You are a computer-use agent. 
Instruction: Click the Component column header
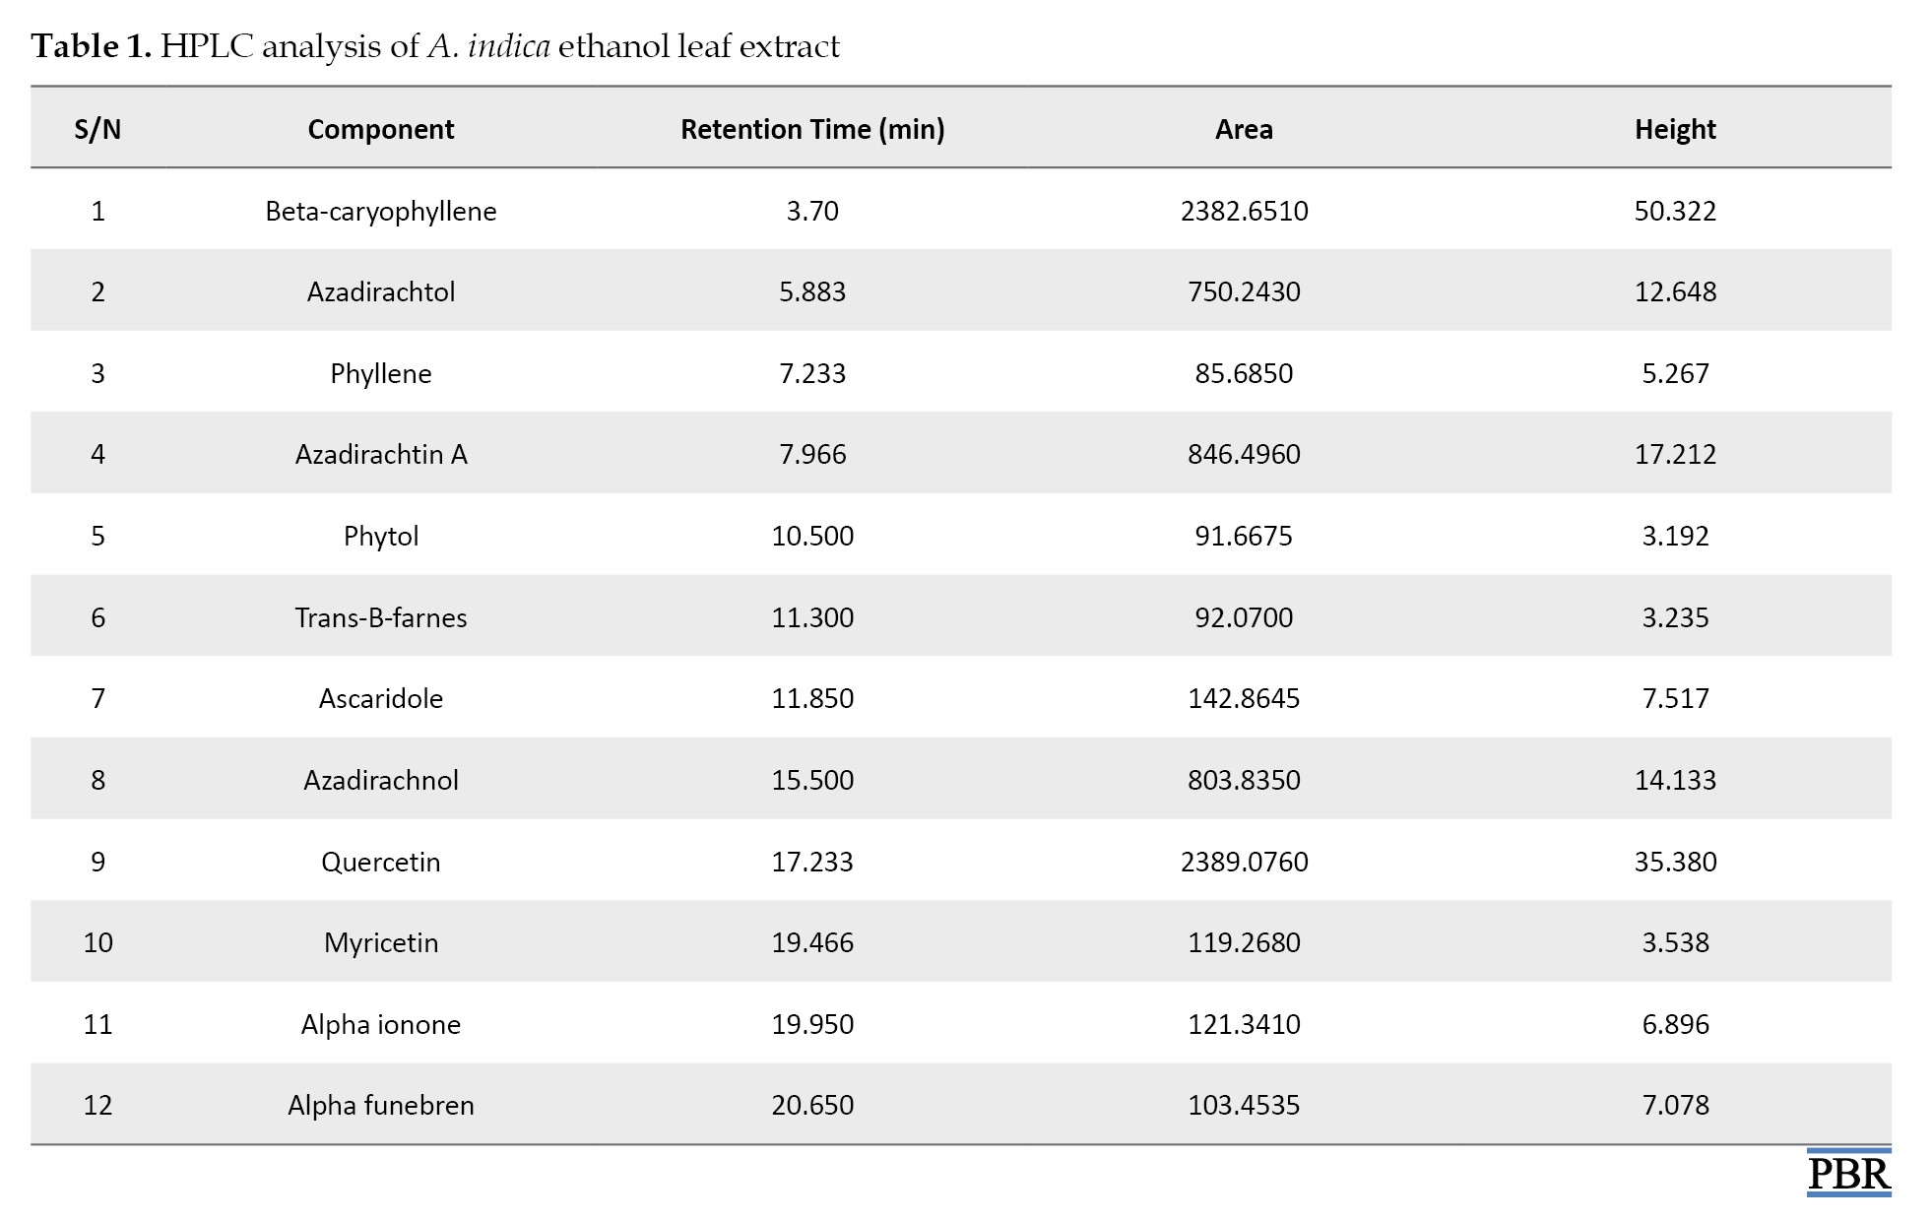coord(380,129)
